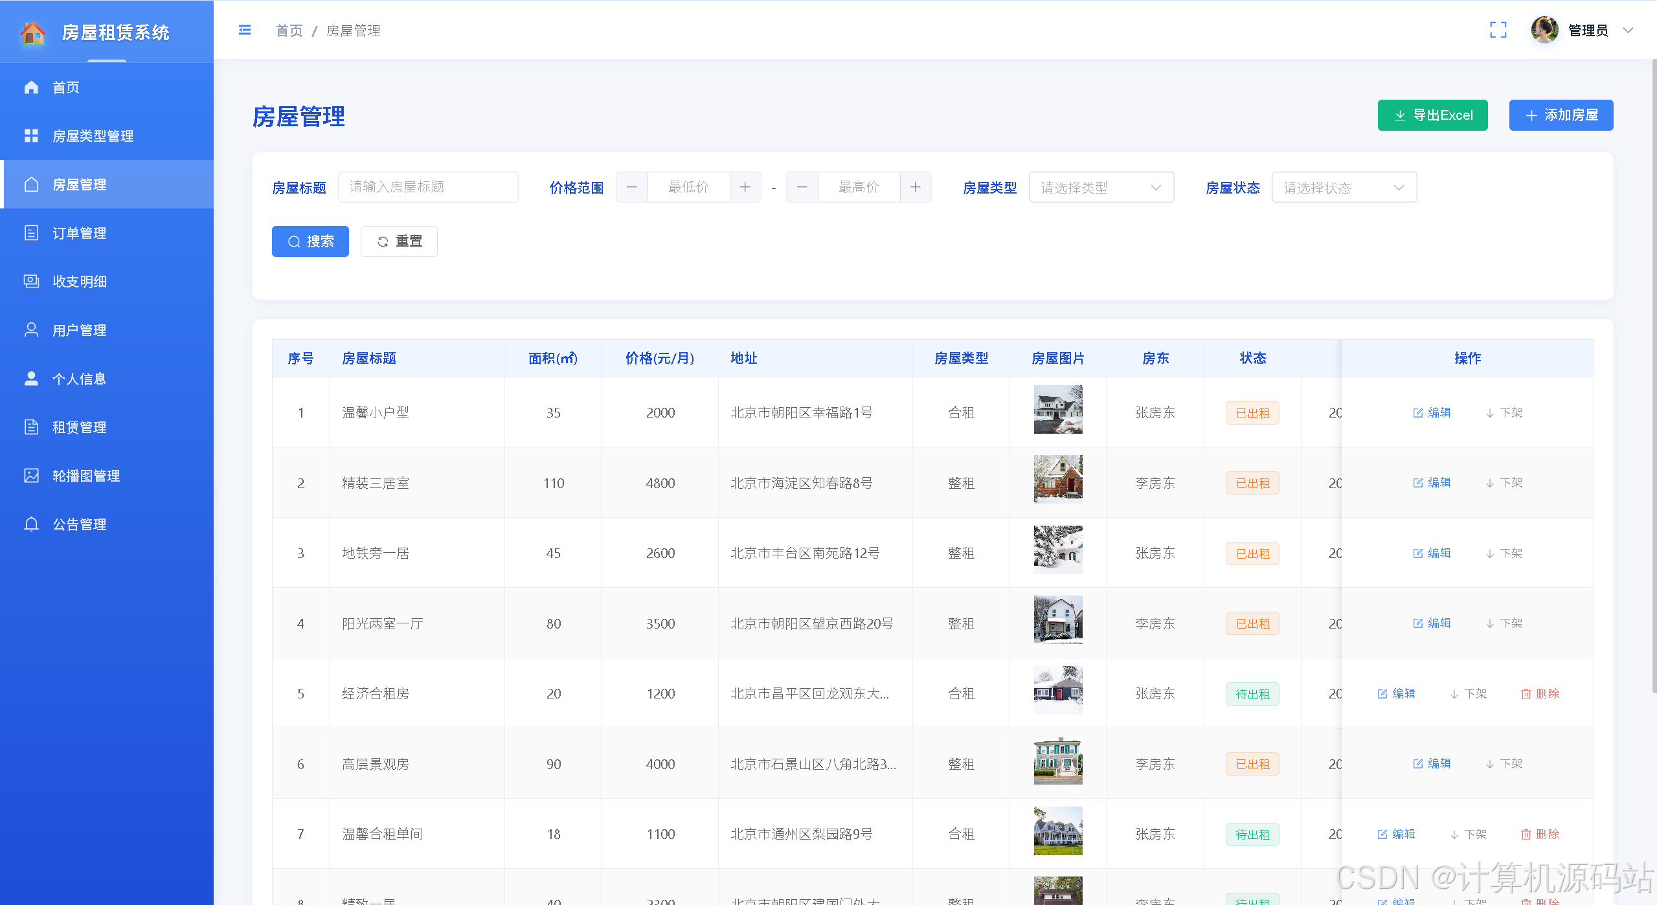Screen dimensions: 1657x905
Task: Click the 导出Excel export button
Action: pyautogui.click(x=1432, y=115)
